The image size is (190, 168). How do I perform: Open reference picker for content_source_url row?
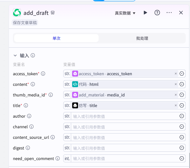click(x=182, y=137)
